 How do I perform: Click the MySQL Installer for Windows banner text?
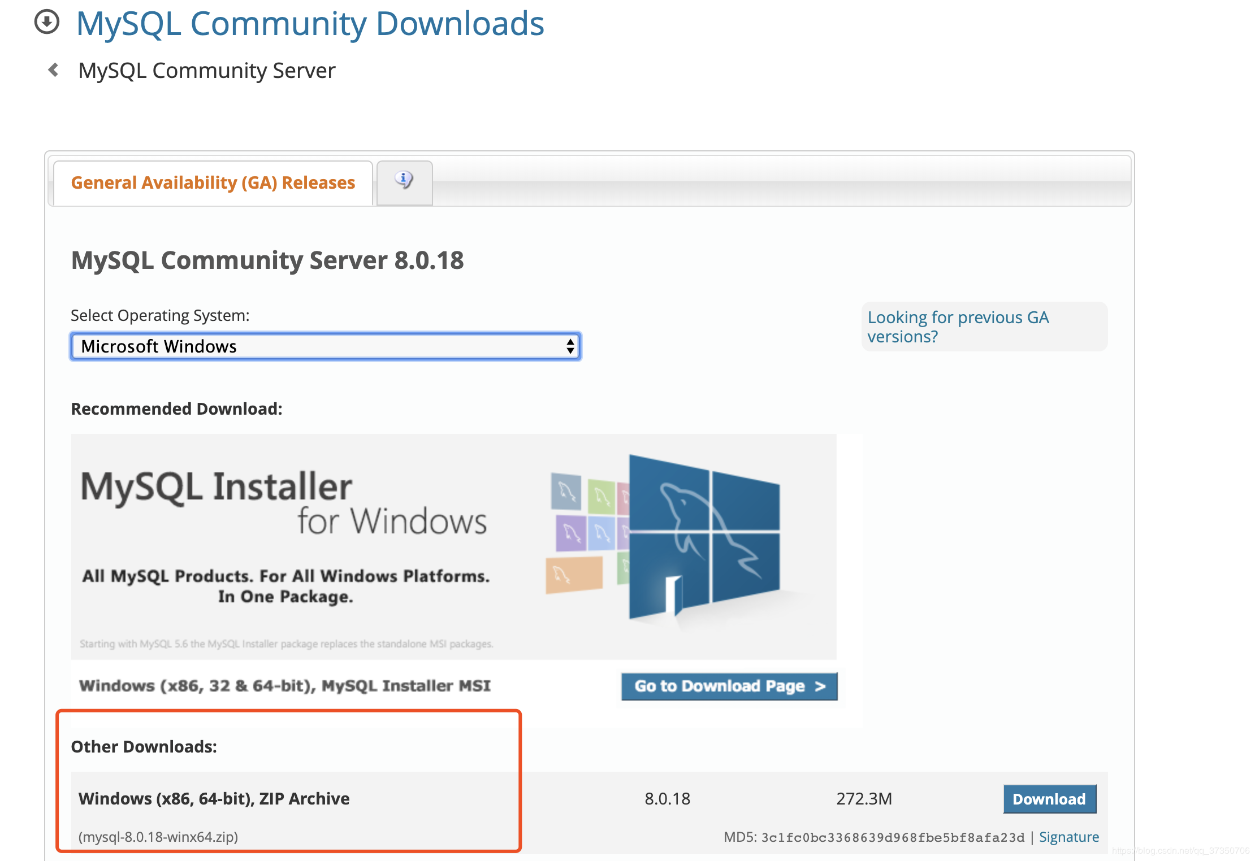(x=283, y=503)
